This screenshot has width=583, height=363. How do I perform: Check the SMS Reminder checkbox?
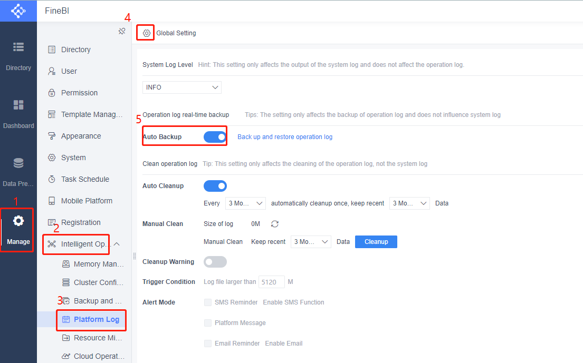[x=208, y=302]
